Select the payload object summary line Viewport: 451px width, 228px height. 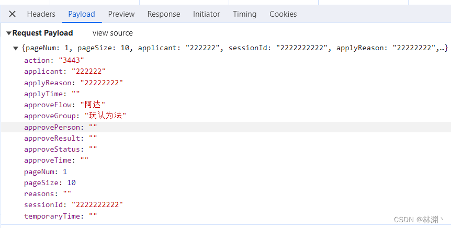tap(235, 48)
